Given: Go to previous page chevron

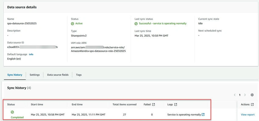Looking at the screenshot, I should (235, 95).
